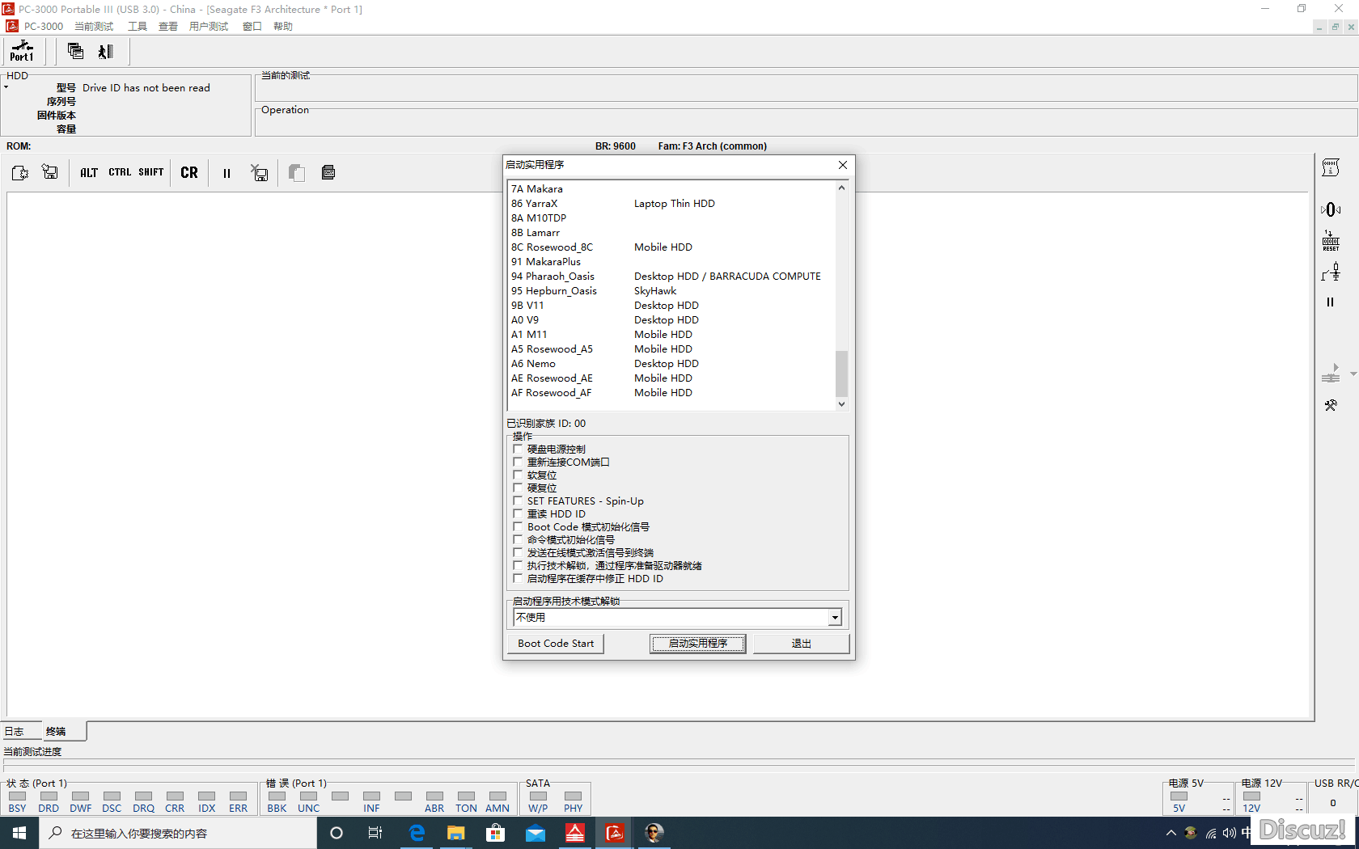Click the Boot Code Start button
The width and height of the screenshot is (1359, 849).
tap(556, 644)
